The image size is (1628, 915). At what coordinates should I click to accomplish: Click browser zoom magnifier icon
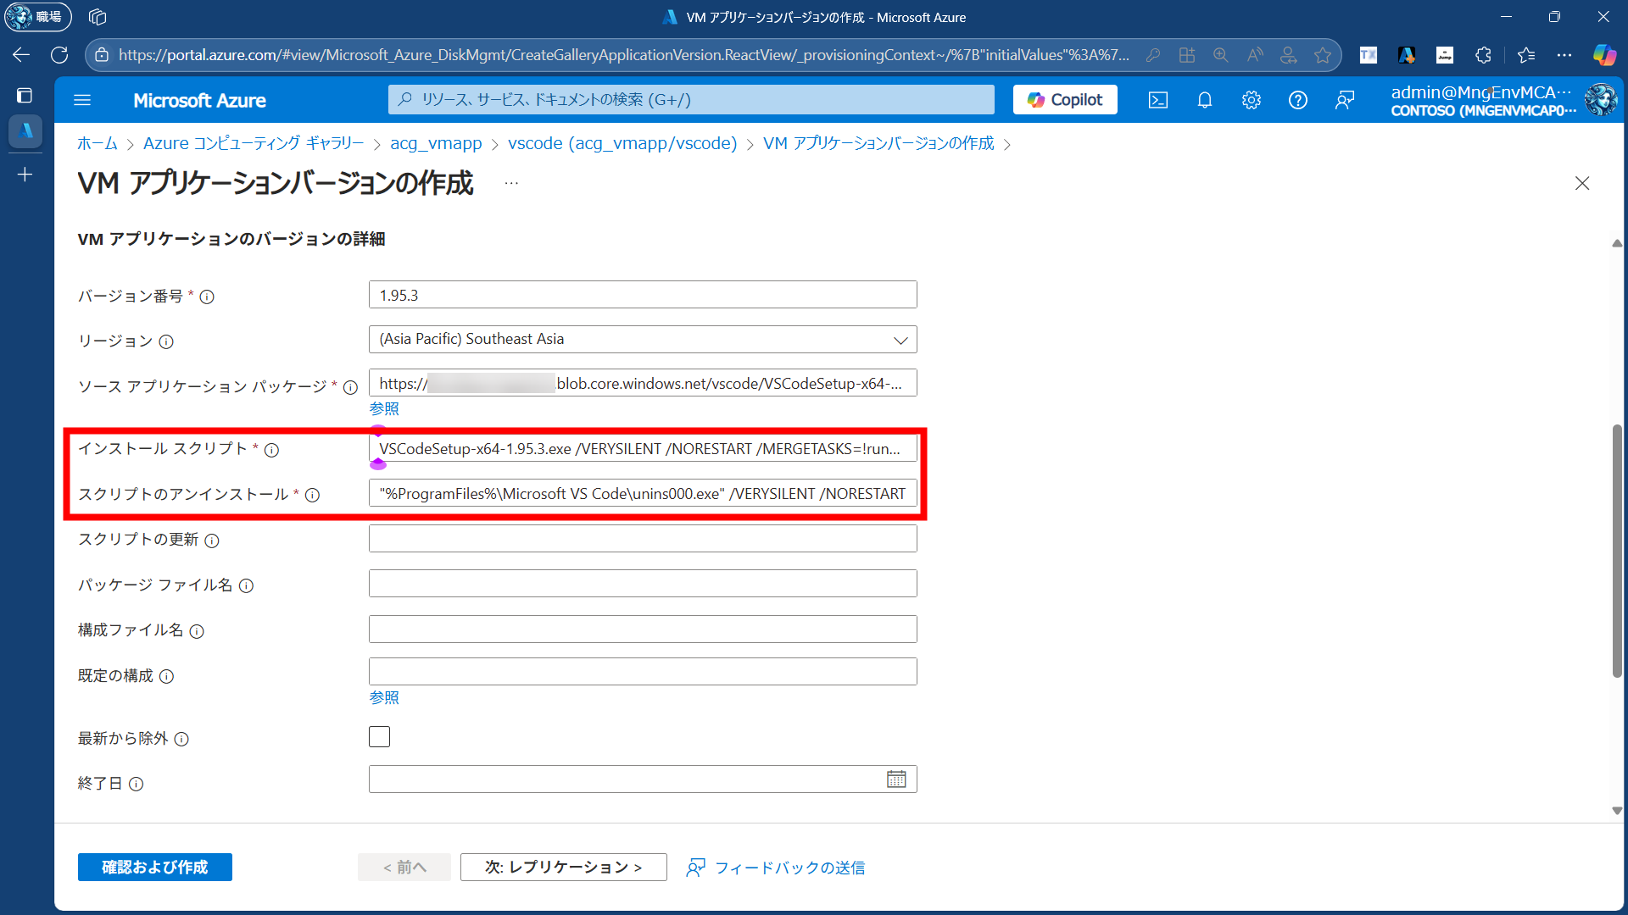pyautogui.click(x=1221, y=55)
